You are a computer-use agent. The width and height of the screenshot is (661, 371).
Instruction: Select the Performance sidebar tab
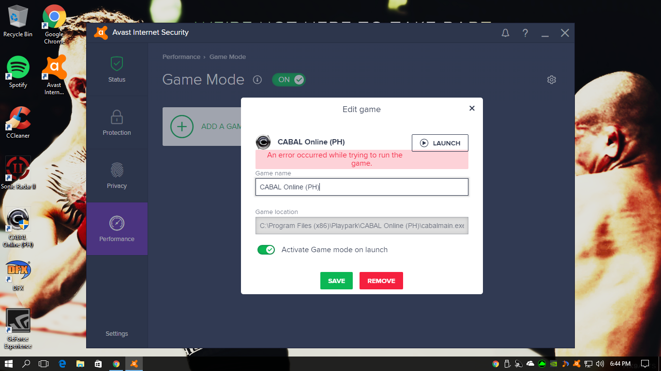(x=117, y=228)
